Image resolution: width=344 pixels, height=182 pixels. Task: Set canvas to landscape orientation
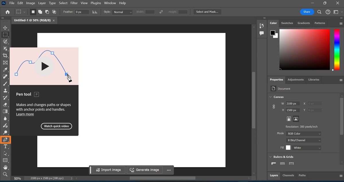click(296, 118)
